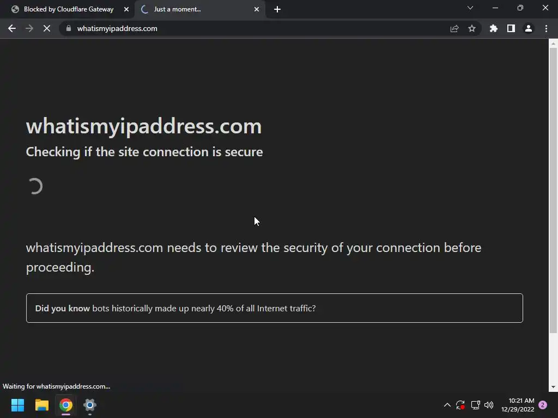The height and width of the screenshot is (418, 558).
Task: Close the Chrome window
Action: 545,8
